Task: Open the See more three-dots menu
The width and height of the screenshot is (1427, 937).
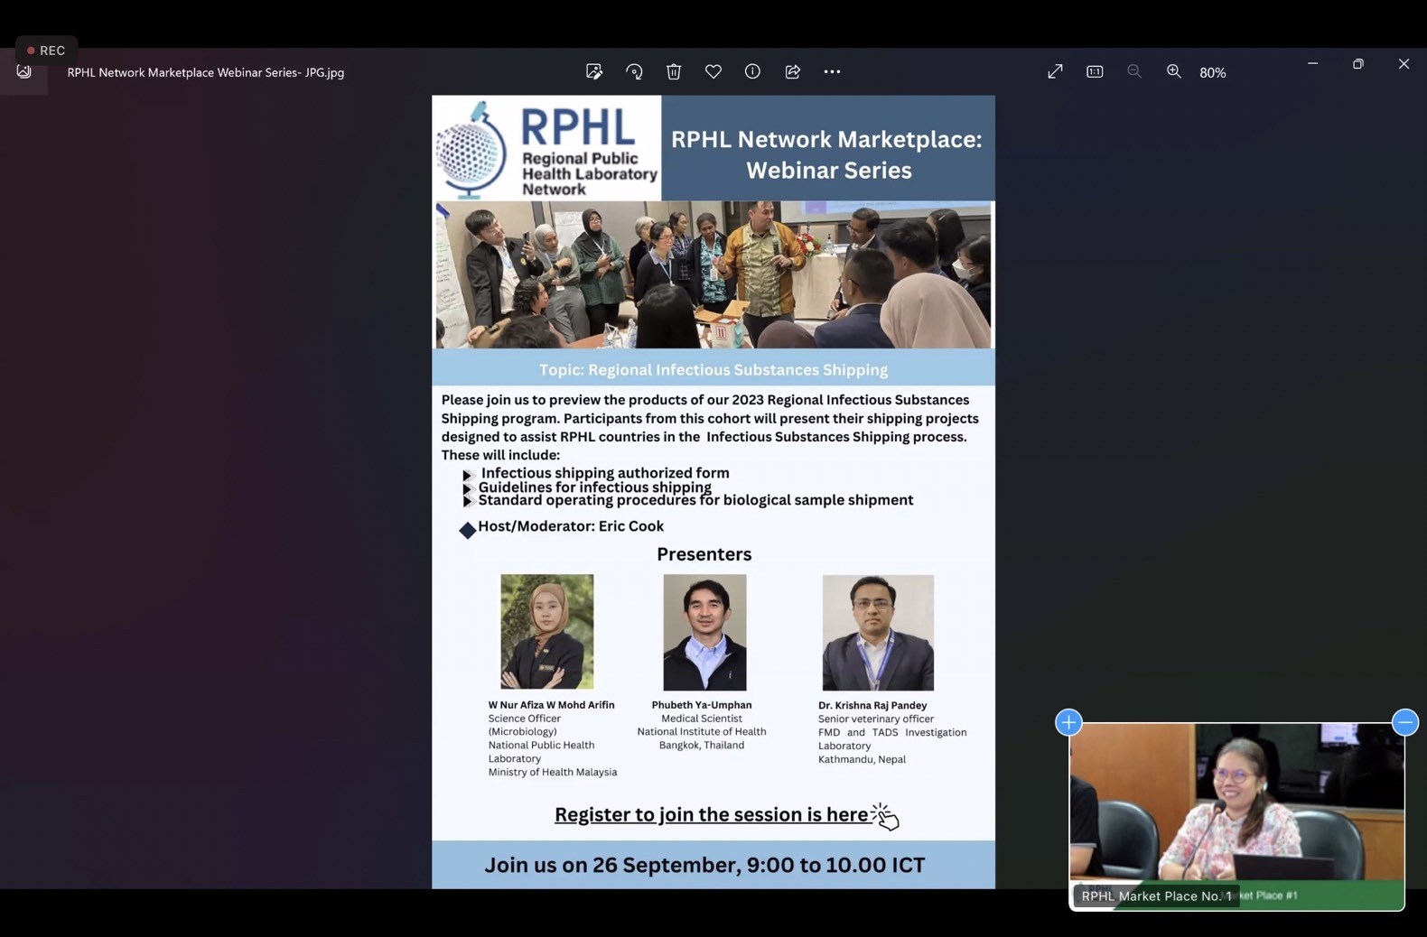Action: (x=832, y=71)
